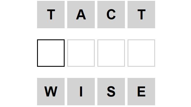Choose the empty box above the letter S
The width and height of the screenshot is (191, 107).
coord(111,53)
